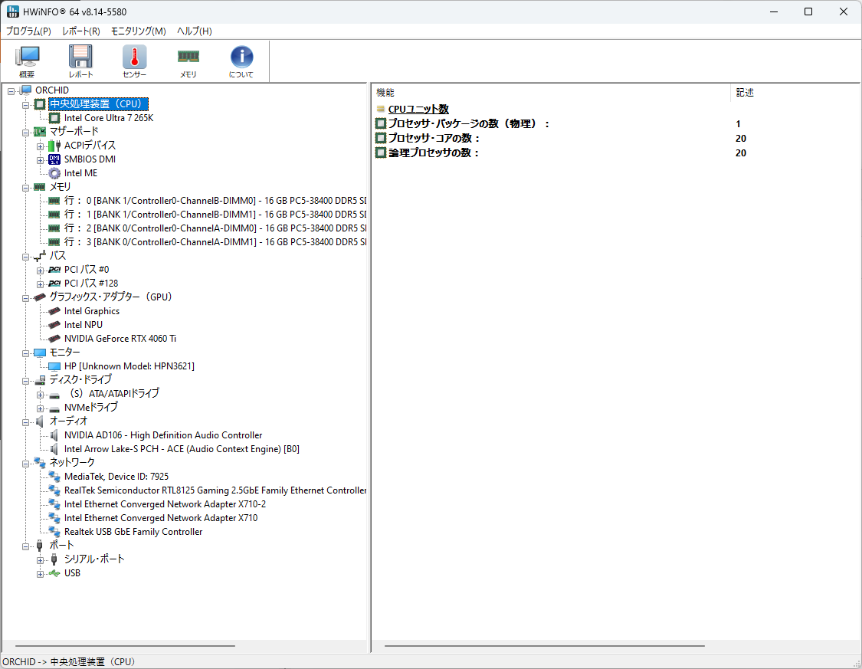Click the HWiNFO title bar app icon
The width and height of the screenshot is (862, 669).
13,11
